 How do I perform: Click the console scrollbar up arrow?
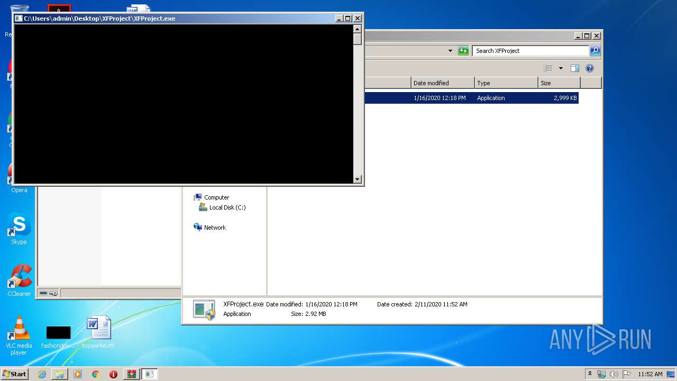point(358,29)
